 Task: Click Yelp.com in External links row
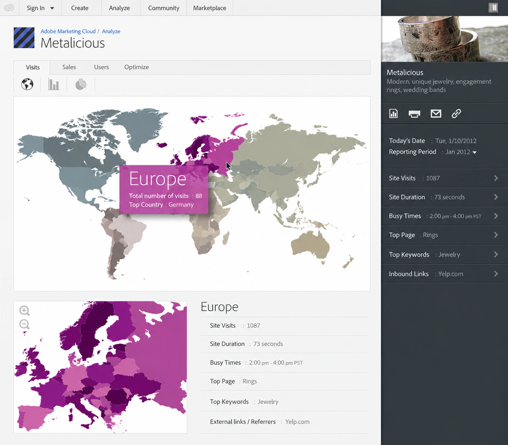(x=297, y=421)
